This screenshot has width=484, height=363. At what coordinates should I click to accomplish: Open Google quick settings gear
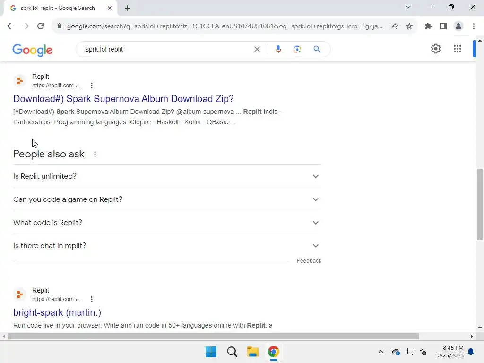(x=435, y=49)
